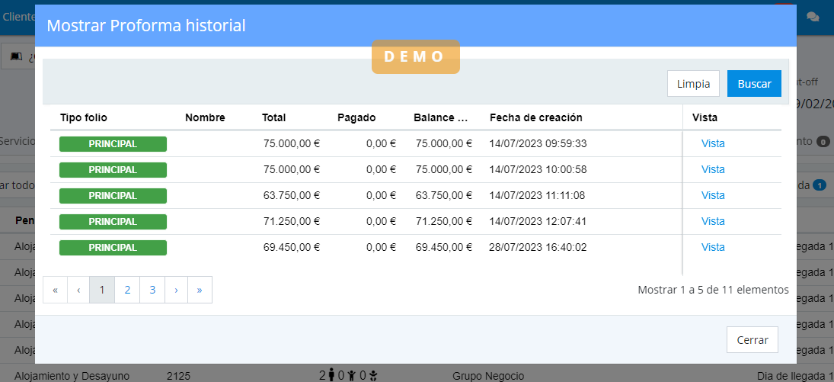Viewport: 834px width, 382px height.
Task: Select page 2 in pagination
Action: (127, 290)
